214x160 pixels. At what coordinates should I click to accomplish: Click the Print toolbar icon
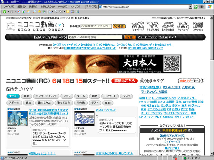click(x=56, y=12)
